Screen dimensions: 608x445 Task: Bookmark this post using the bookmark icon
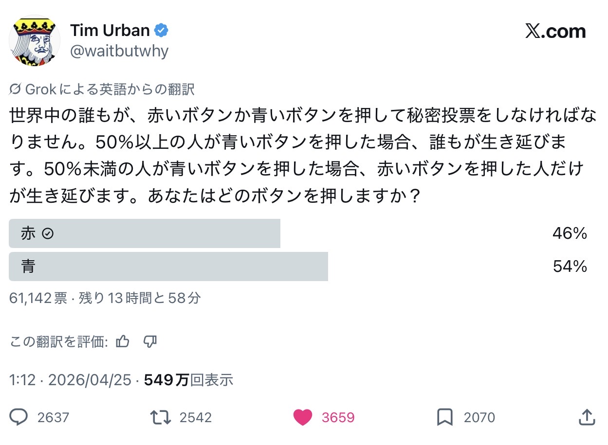[x=445, y=417]
